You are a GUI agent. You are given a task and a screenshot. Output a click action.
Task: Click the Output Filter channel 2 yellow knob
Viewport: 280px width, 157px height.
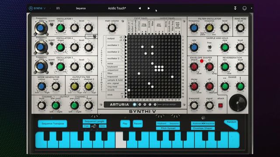pyautogui.click(x=88, y=86)
